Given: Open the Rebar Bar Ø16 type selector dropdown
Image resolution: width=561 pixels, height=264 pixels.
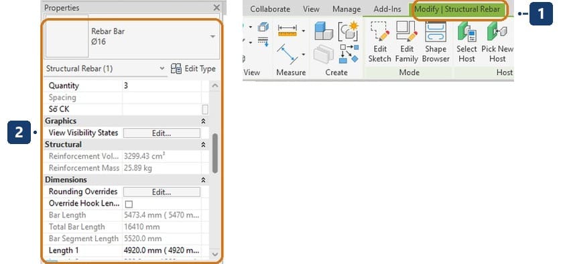Looking at the screenshot, I should (x=212, y=36).
